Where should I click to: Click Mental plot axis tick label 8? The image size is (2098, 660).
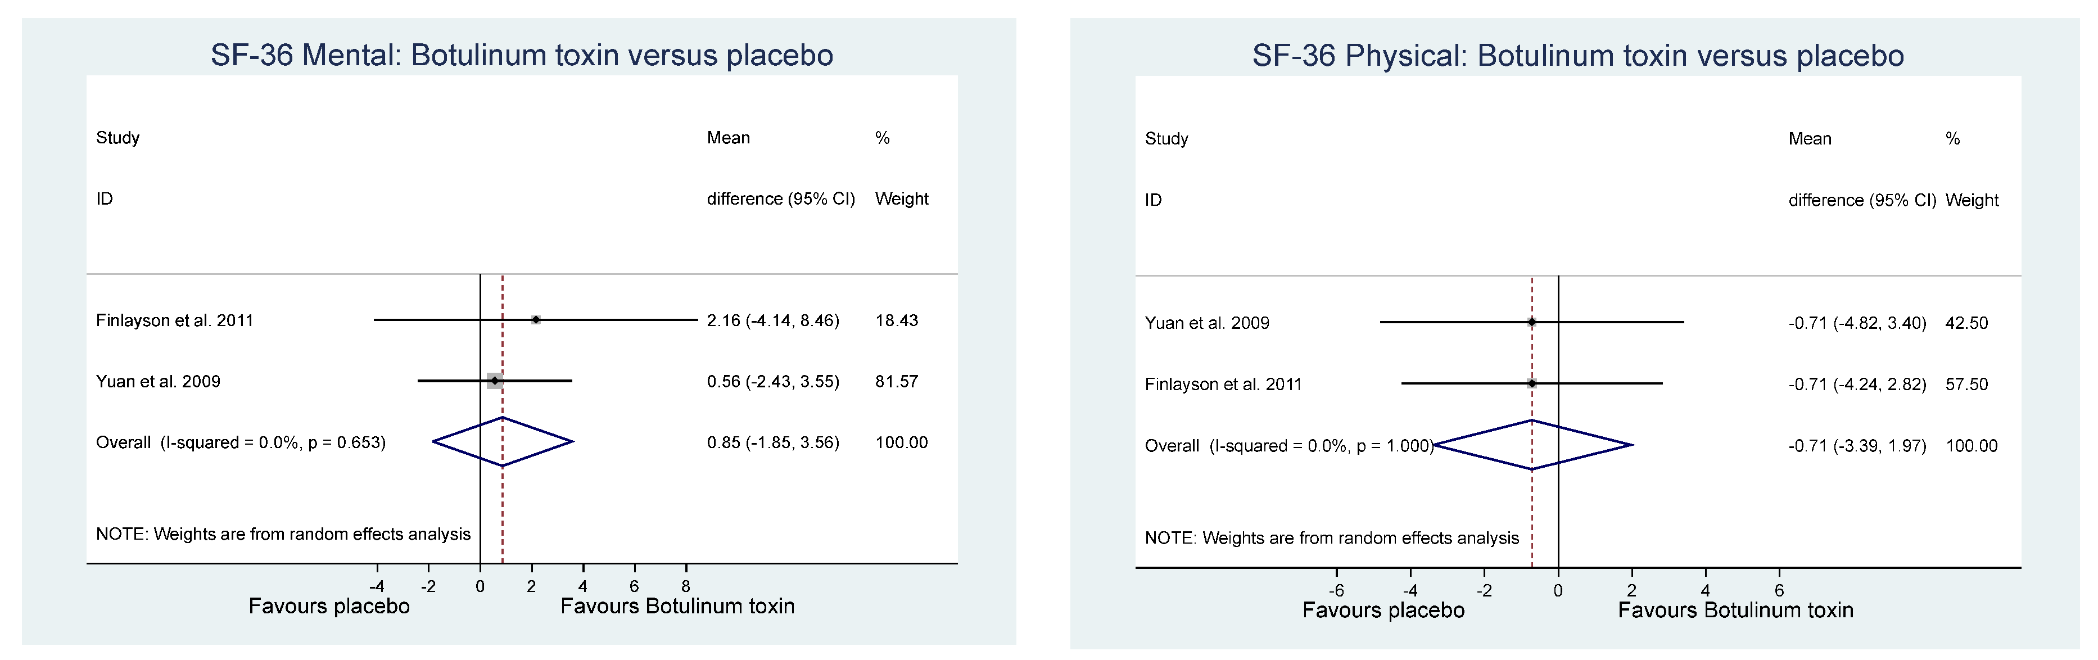686,586
